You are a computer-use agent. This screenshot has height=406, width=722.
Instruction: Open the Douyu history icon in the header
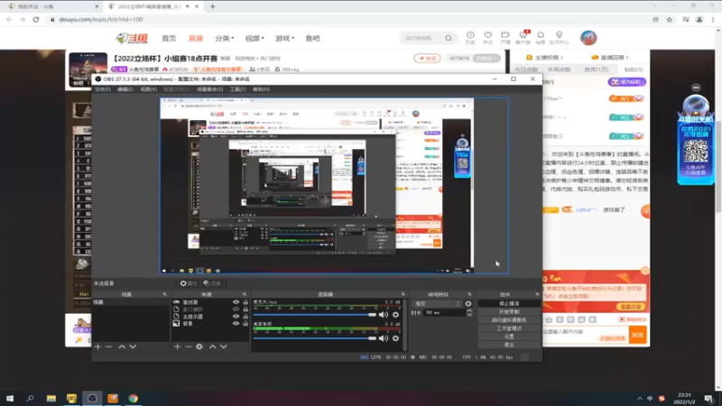click(470, 38)
